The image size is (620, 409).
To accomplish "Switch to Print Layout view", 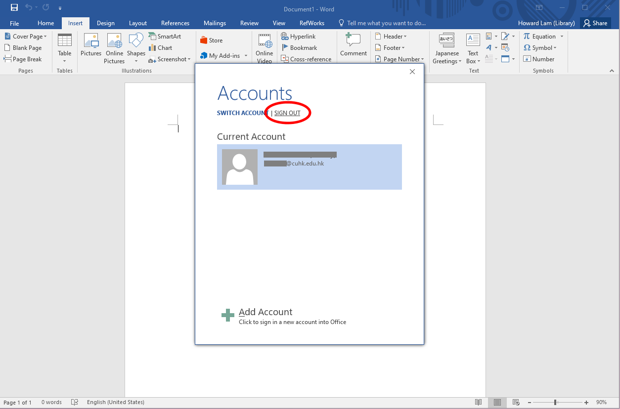I will [497, 403].
